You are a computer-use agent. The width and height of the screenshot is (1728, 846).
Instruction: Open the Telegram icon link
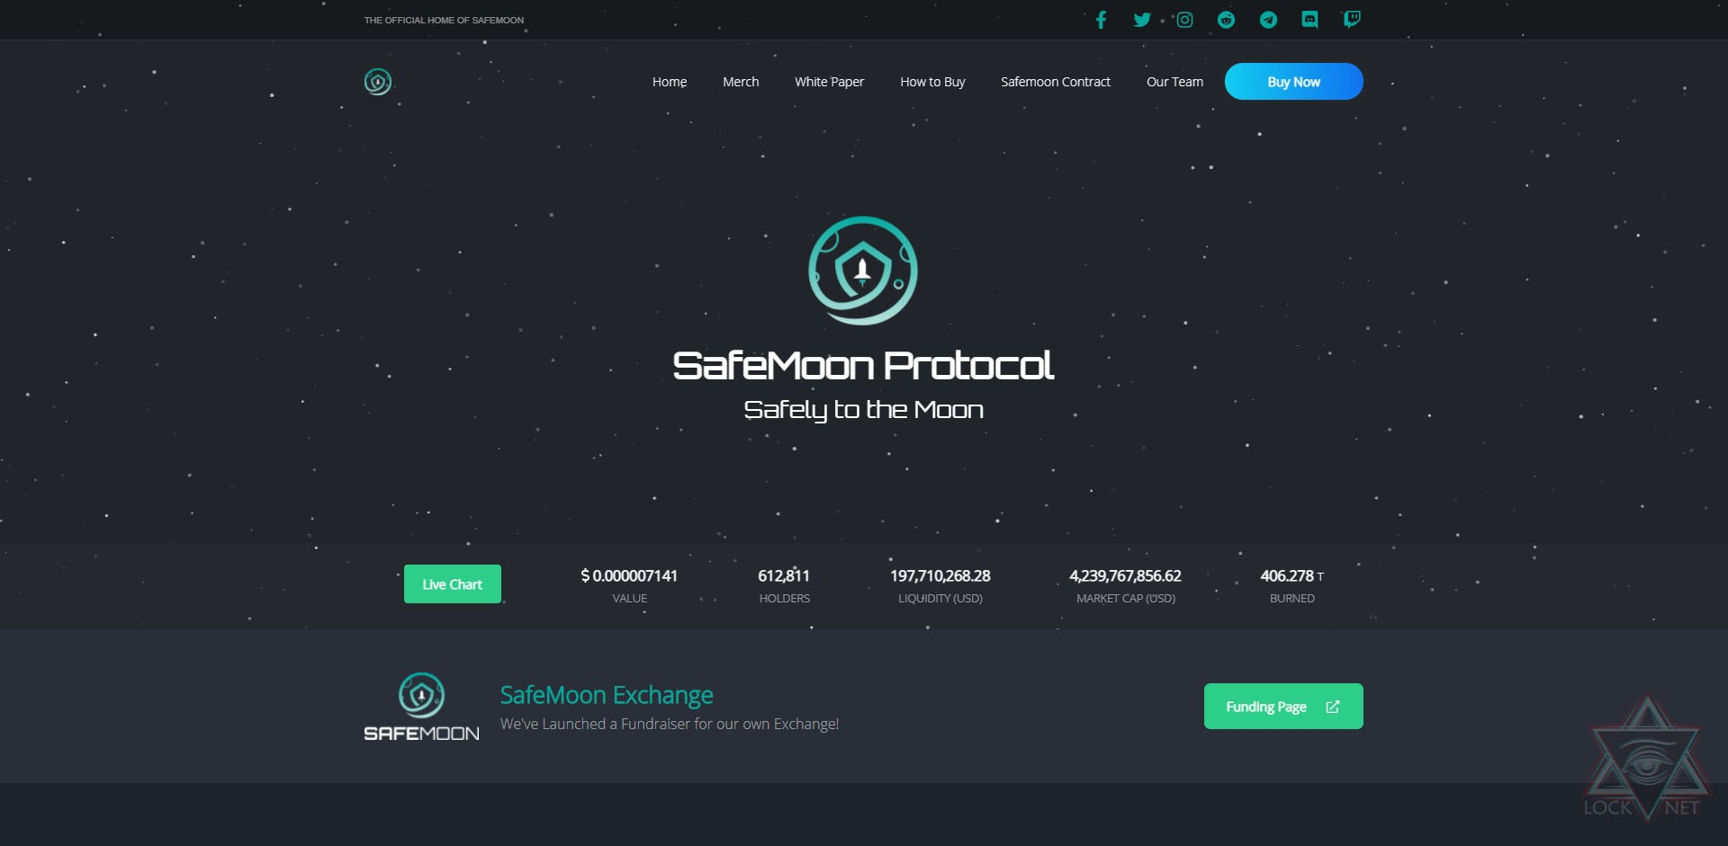coord(1268,20)
